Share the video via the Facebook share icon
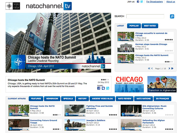 (99, 88)
